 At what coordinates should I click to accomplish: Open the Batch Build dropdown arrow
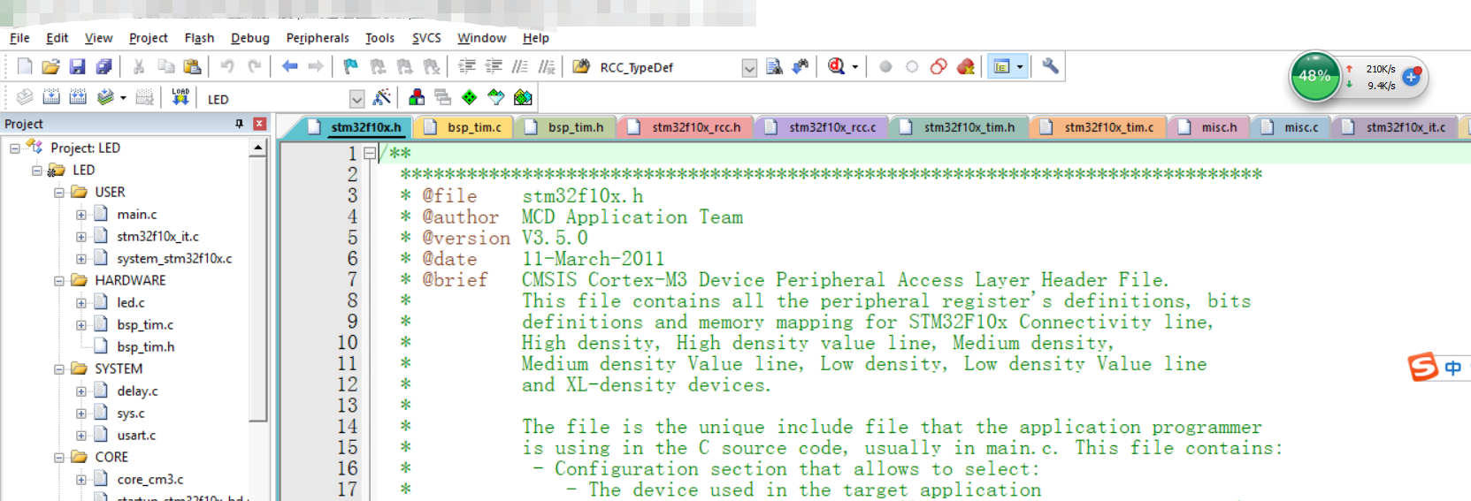click(x=123, y=98)
